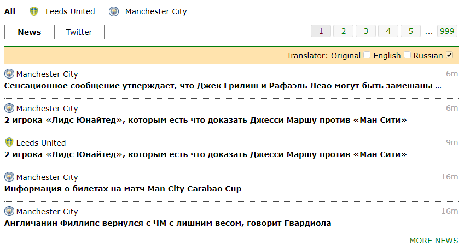Select the News tab
This screenshot has height=252, width=470.
click(x=30, y=32)
